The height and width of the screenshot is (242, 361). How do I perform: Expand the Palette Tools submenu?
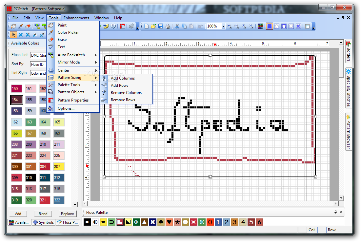pos(73,85)
